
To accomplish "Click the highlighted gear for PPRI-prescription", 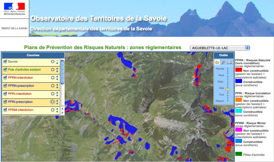I will [x=52, y=102].
